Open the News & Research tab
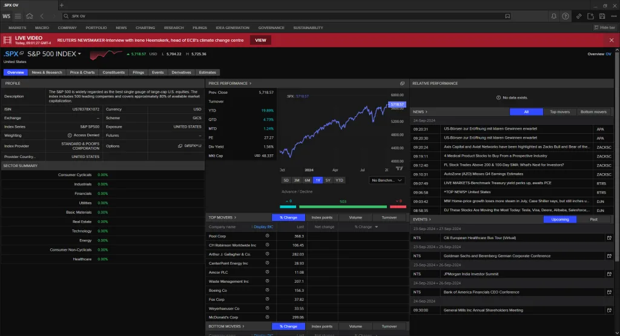Screen dimensions: 620x336 (47, 72)
